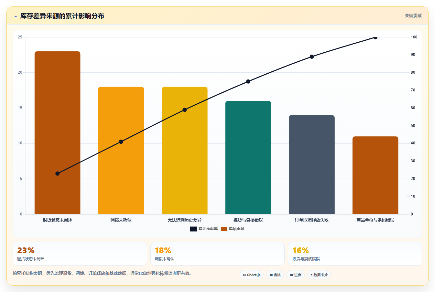Click the chart title 库存差异来源的累计影响分布
This screenshot has width=435, height=292.
tap(62, 16)
